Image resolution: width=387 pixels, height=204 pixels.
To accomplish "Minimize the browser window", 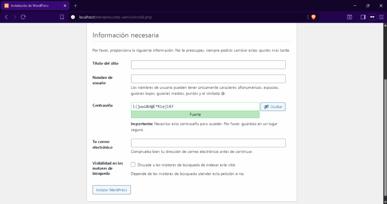I will click(x=355, y=5).
